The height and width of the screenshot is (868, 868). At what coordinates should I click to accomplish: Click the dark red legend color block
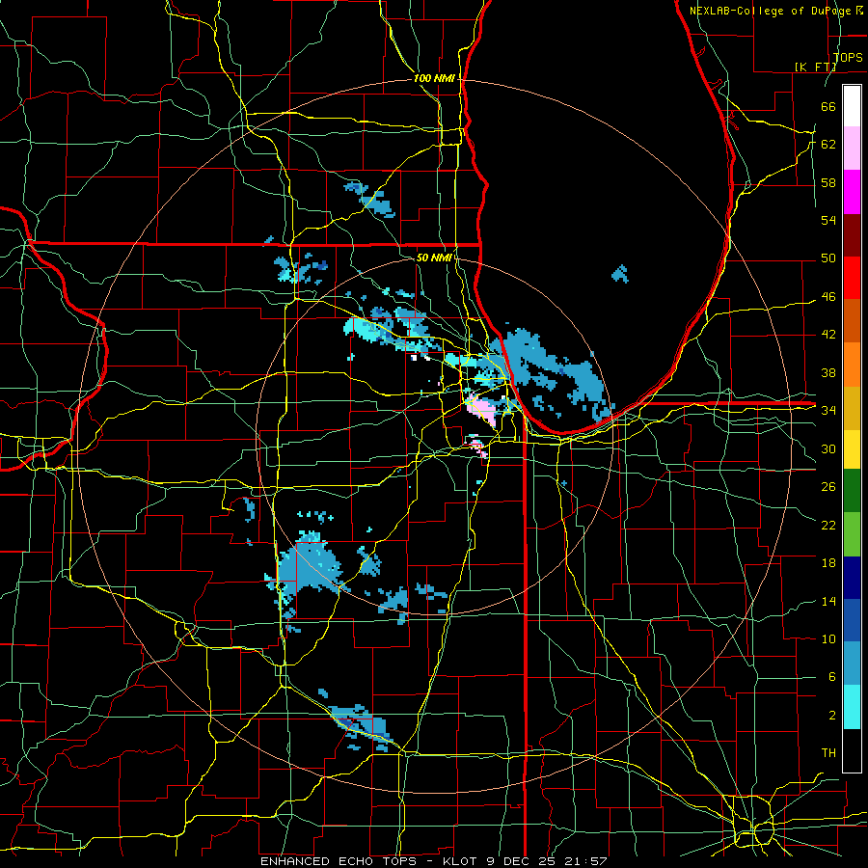click(852, 235)
